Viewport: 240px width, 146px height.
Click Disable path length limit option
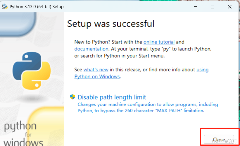pyautogui.click(x=112, y=97)
